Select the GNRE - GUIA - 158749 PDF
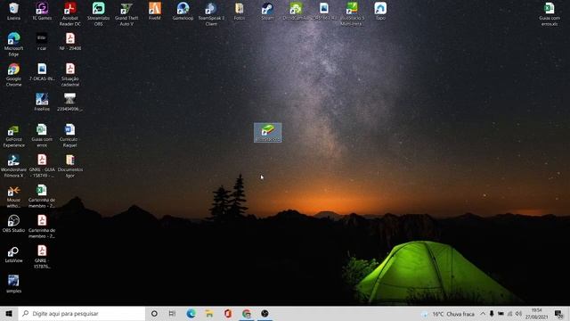This screenshot has width=570, height=321. pyautogui.click(x=42, y=166)
